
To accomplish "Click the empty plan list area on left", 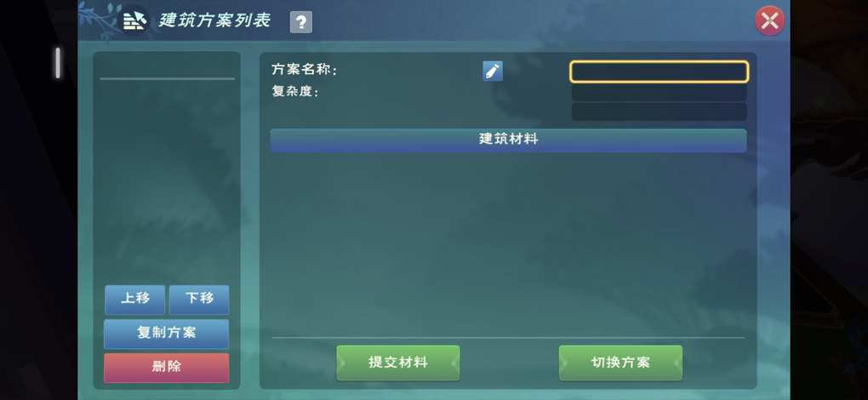I will point(167,180).
